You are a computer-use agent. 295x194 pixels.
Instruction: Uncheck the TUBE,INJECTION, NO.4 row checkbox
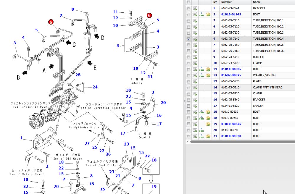189,39
